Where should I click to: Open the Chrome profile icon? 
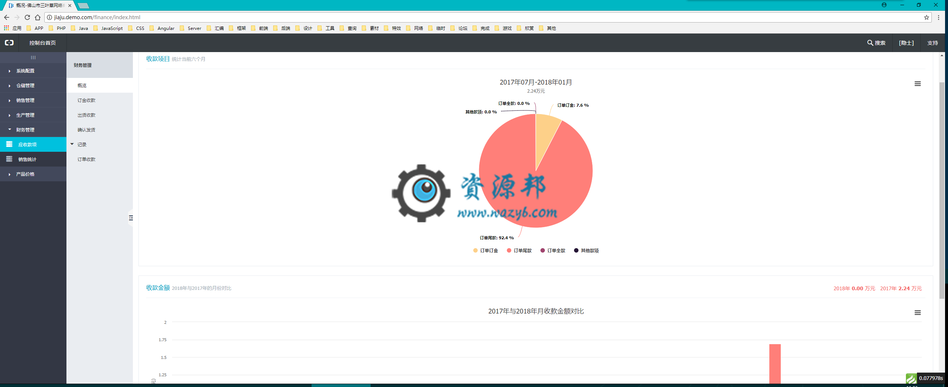[884, 5]
